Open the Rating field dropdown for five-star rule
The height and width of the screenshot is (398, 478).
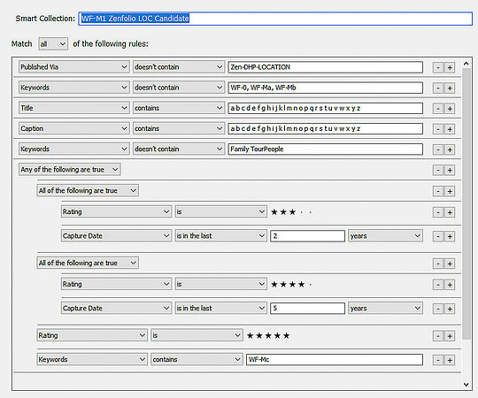coord(92,335)
